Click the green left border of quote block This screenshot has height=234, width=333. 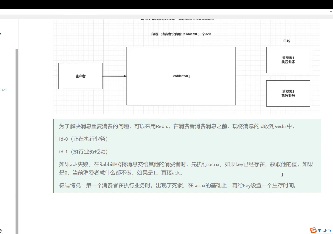pos(53,156)
